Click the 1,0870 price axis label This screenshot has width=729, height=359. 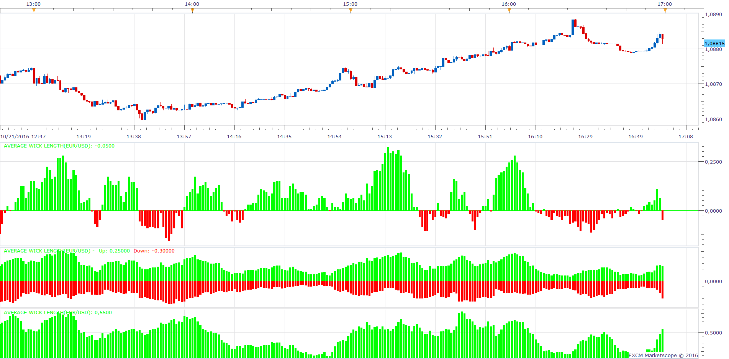point(714,84)
